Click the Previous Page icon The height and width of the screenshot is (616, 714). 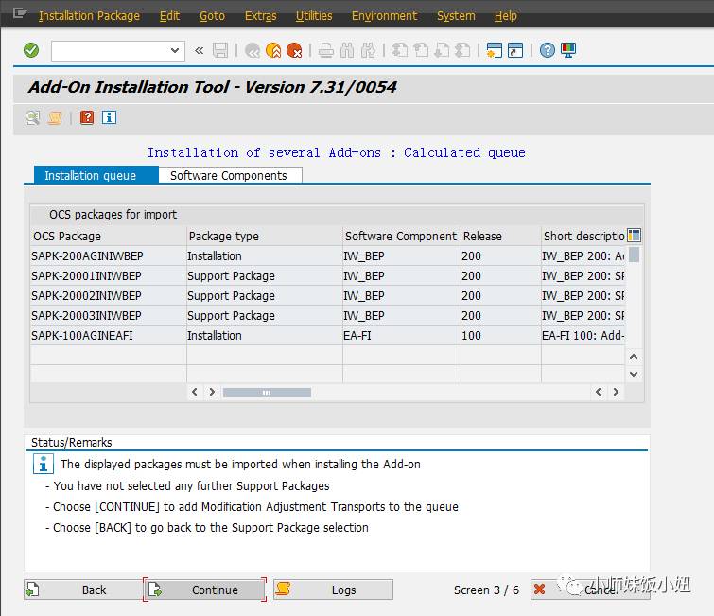click(x=421, y=50)
